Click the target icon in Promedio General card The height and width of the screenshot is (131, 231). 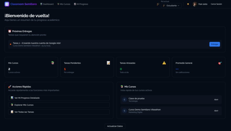click(x=220, y=63)
